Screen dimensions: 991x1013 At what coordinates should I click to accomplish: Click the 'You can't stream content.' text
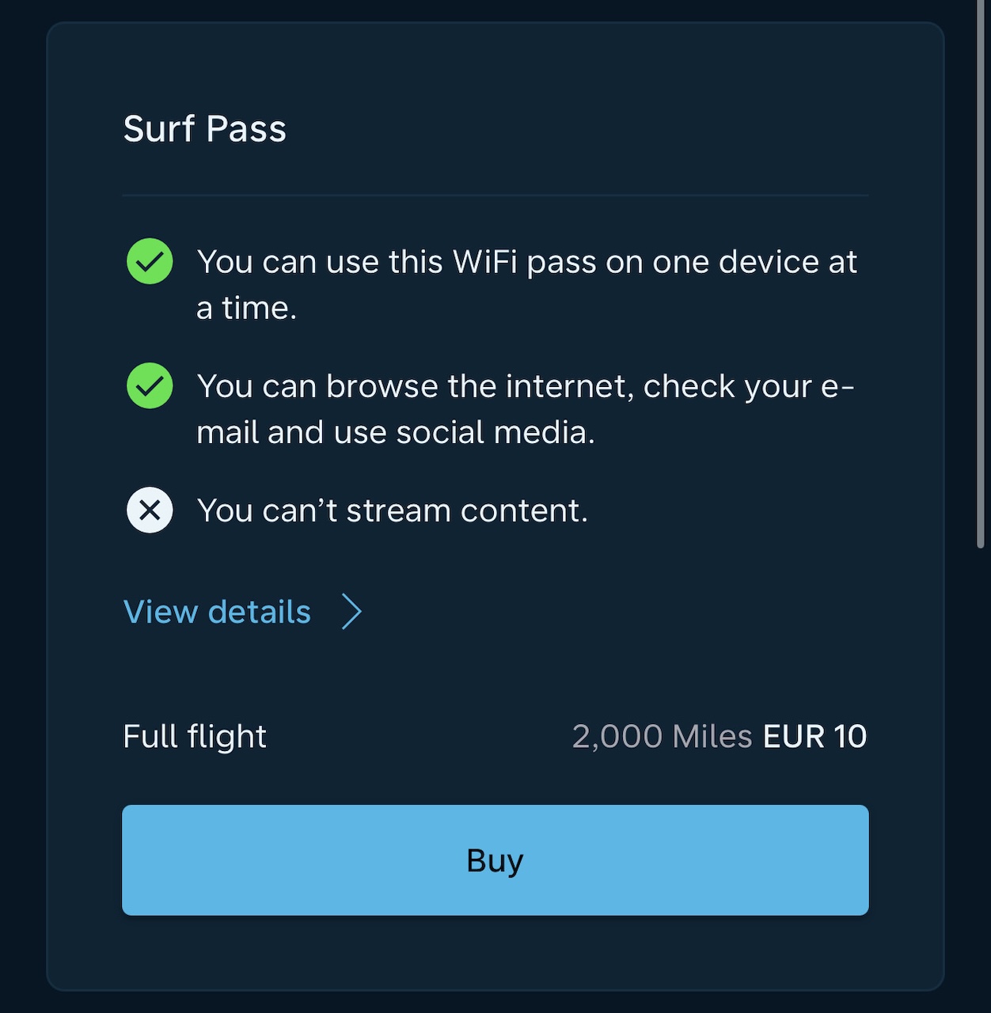pyautogui.click(x=393, y=510)
